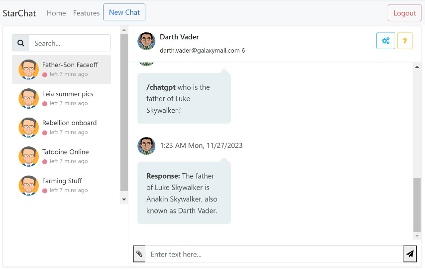
Task: Click message pane scrollbar up arrow
Action: click(417, 67)
